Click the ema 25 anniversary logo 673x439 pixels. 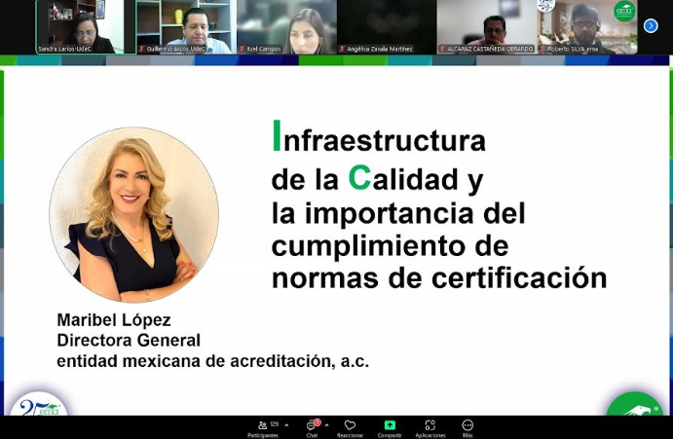click(x=39, y=409)
